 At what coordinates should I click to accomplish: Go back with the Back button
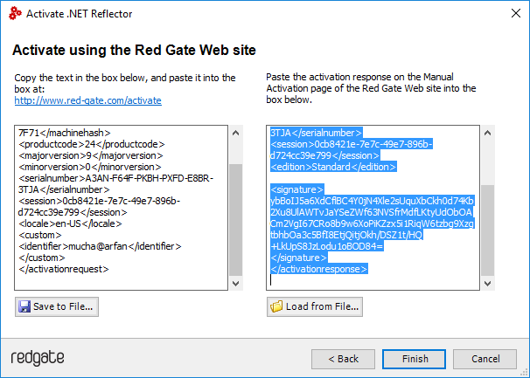pyautogui.click(x=343, y=359)
